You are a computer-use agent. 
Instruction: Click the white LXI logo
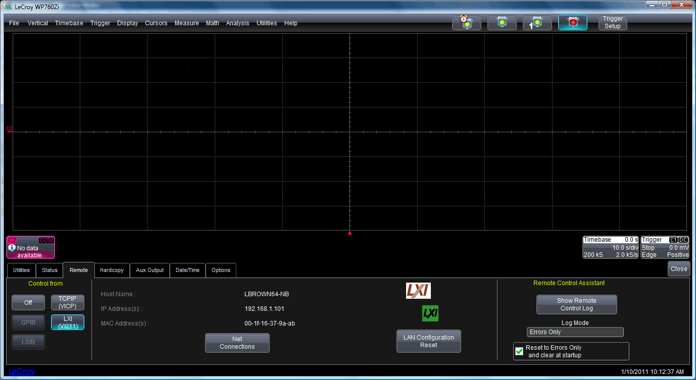coord(418,291)
